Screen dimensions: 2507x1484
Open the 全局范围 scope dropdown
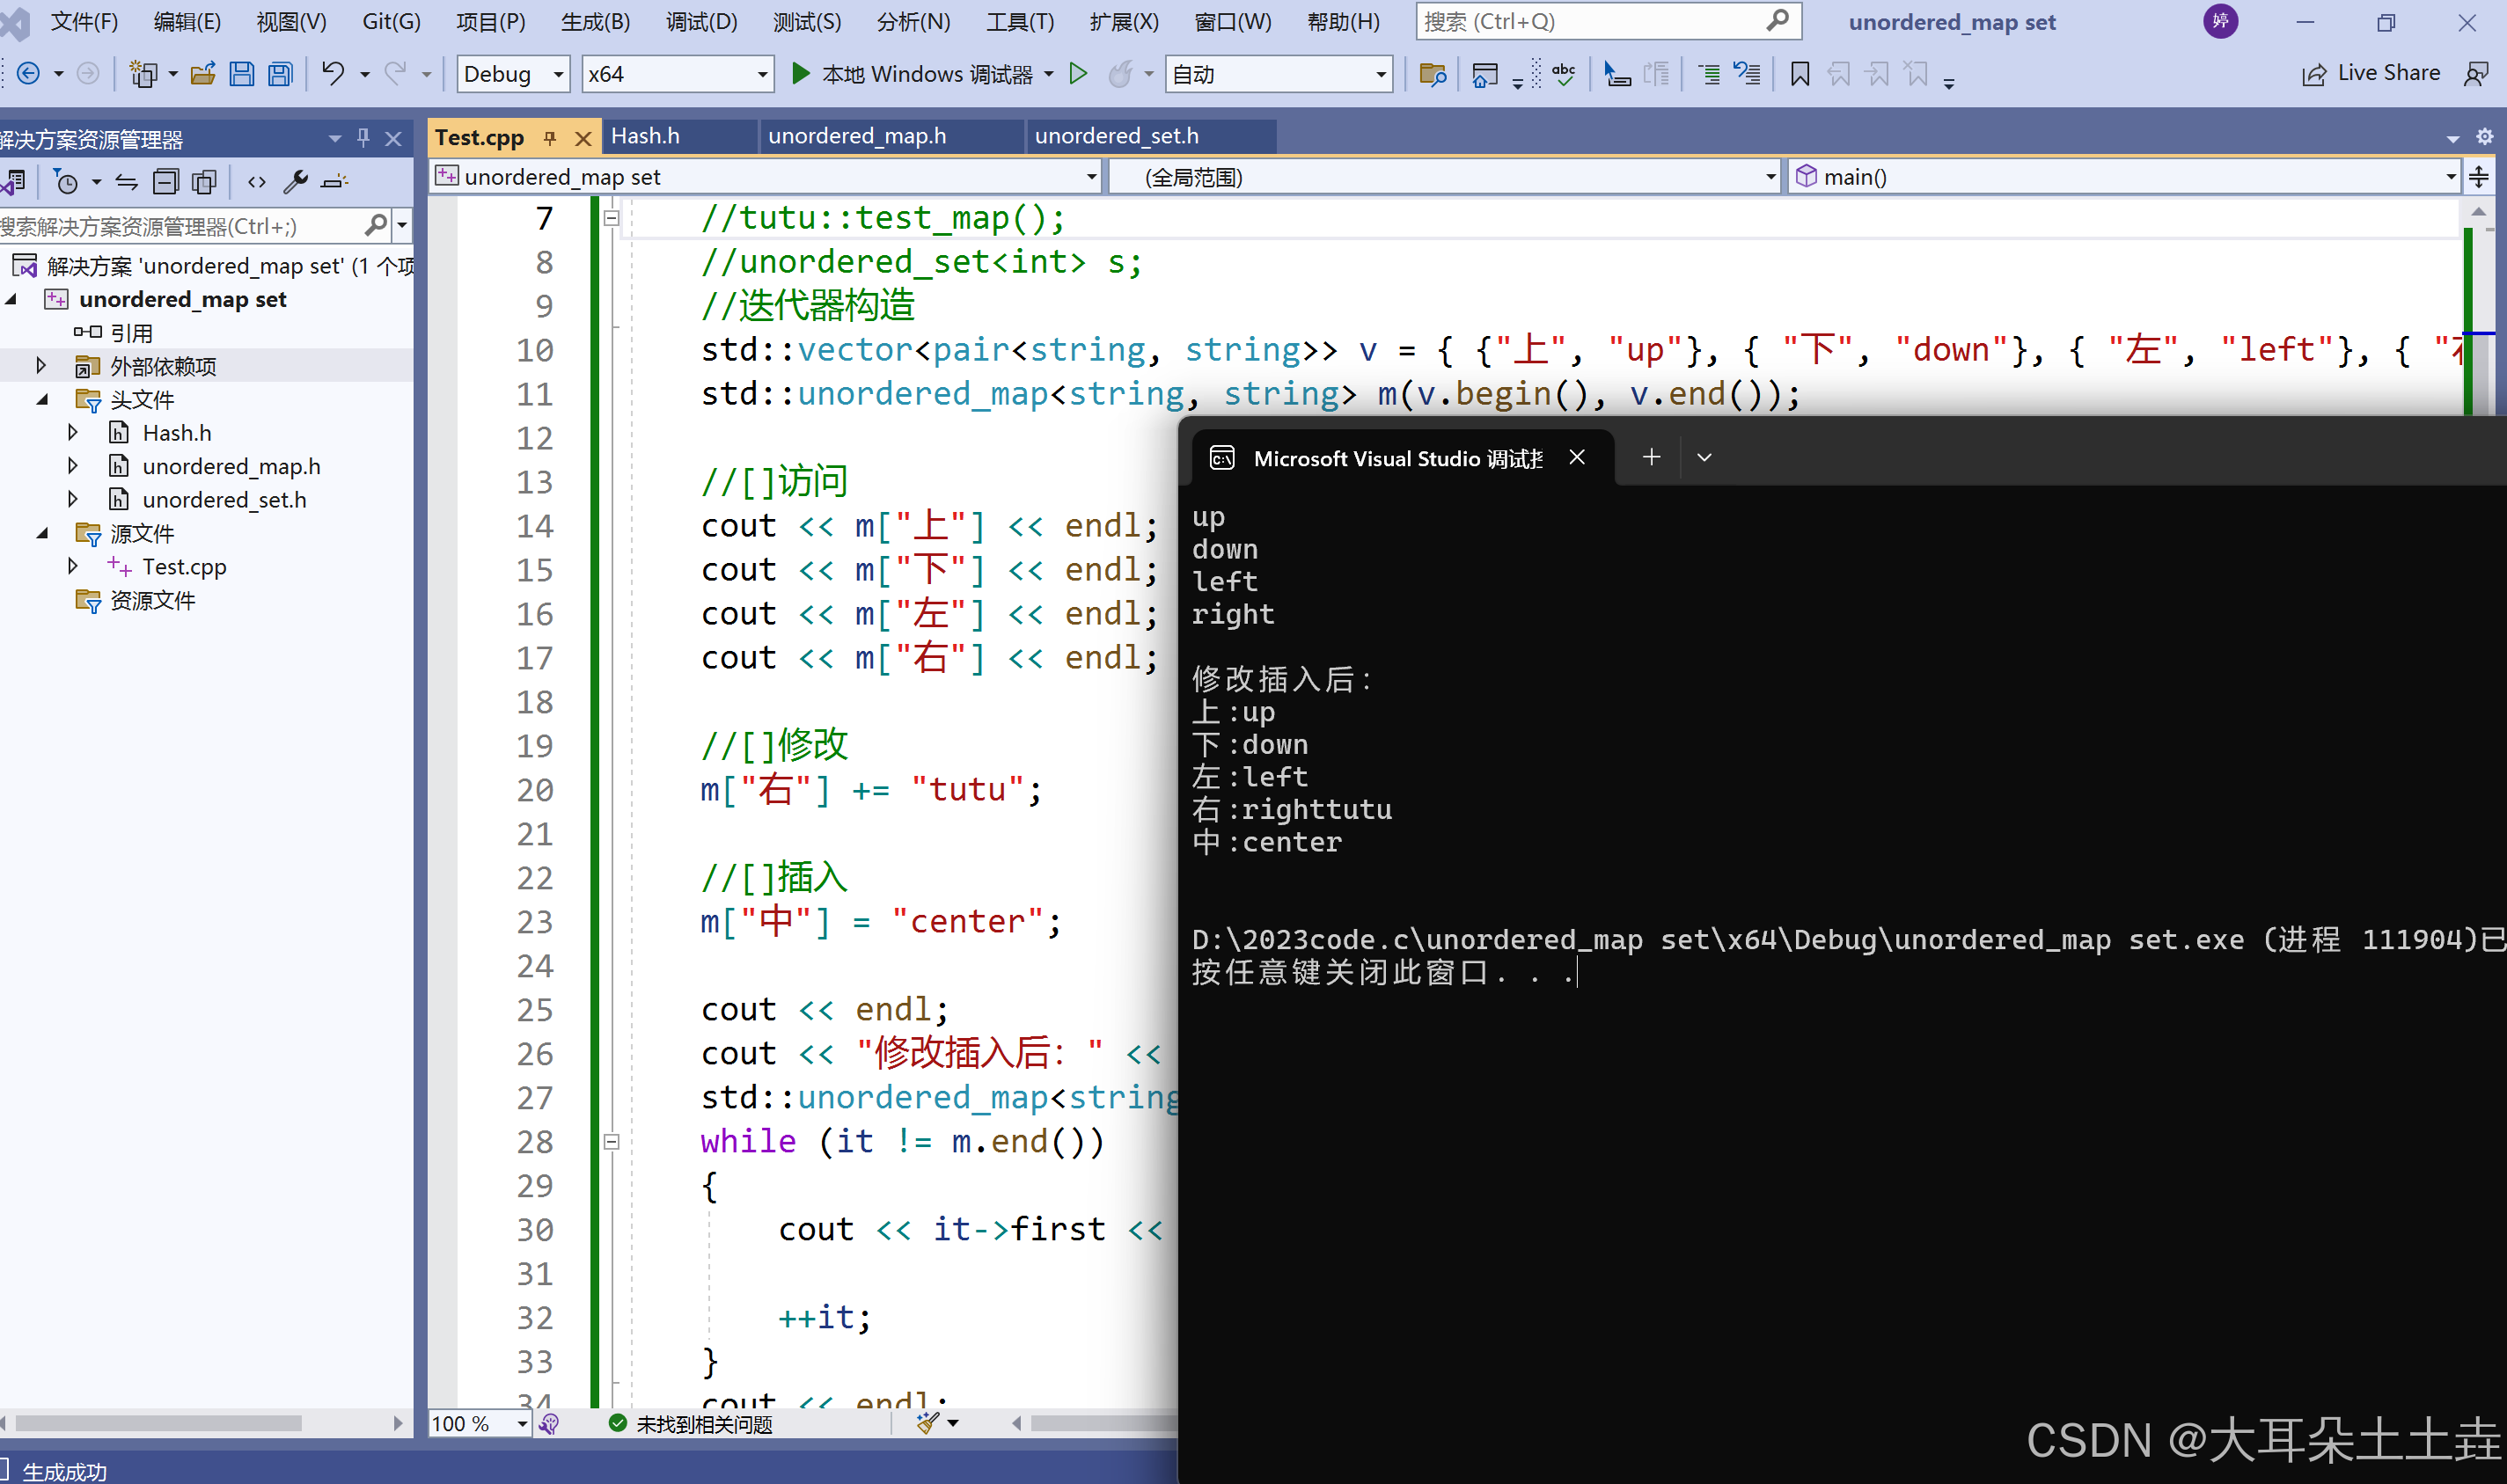click(x=1445, y=177)
